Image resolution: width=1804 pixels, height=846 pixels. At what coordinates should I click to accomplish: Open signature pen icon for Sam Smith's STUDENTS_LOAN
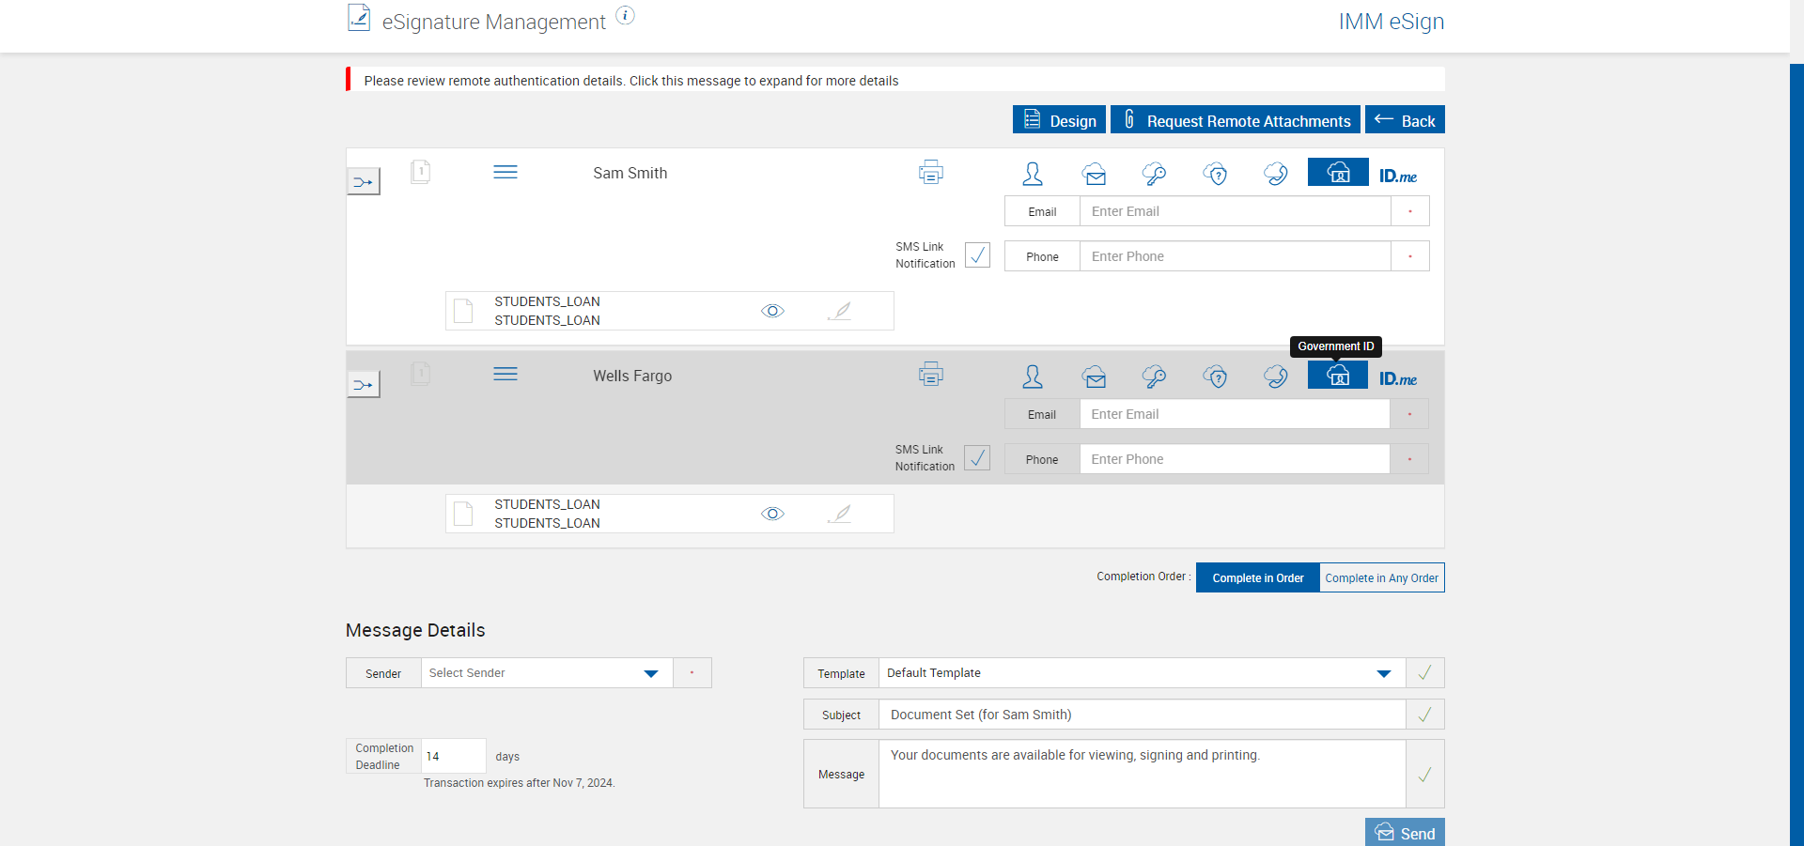tap(840, 311)
